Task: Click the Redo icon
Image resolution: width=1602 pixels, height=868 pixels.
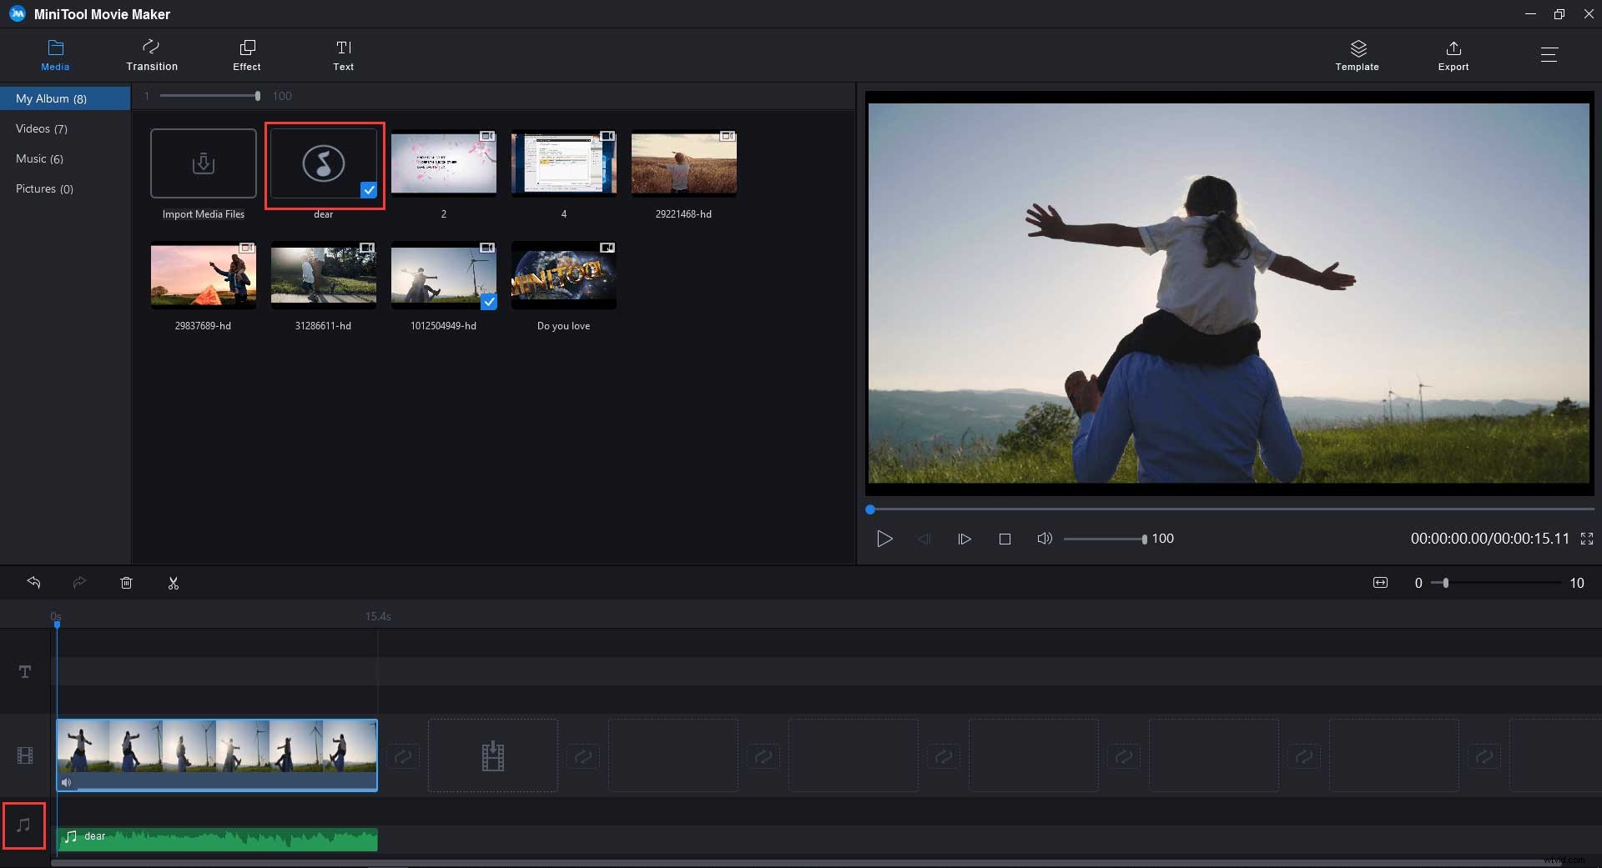Action: [79, 582]
